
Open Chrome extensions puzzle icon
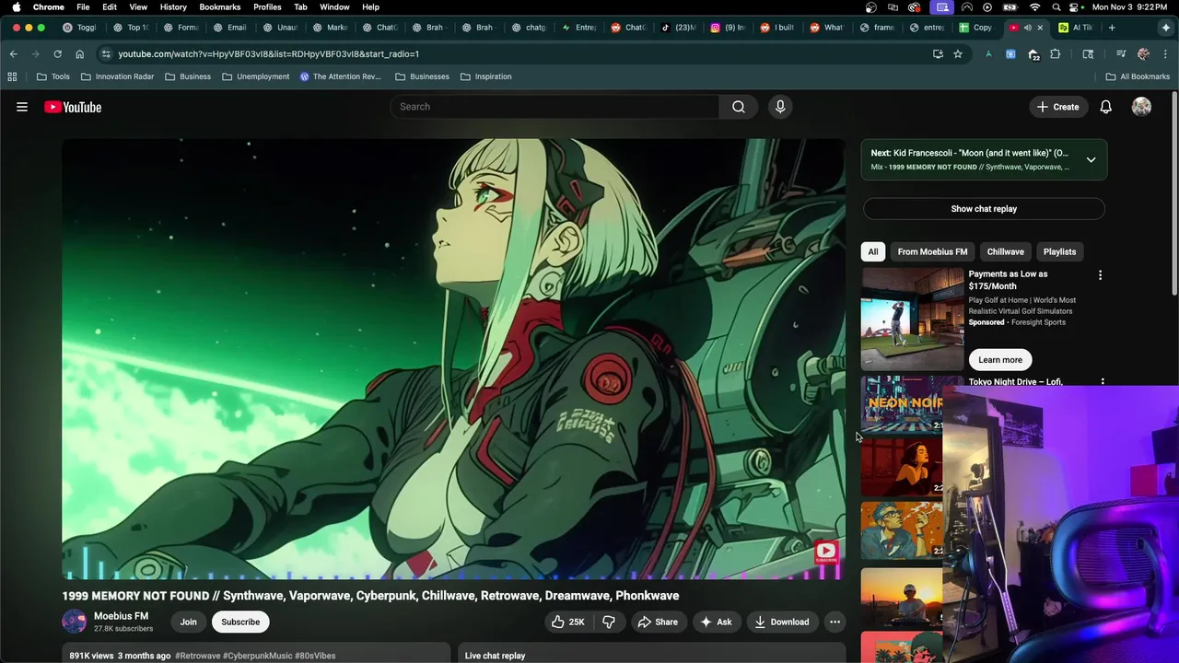tap(1056, 54)
